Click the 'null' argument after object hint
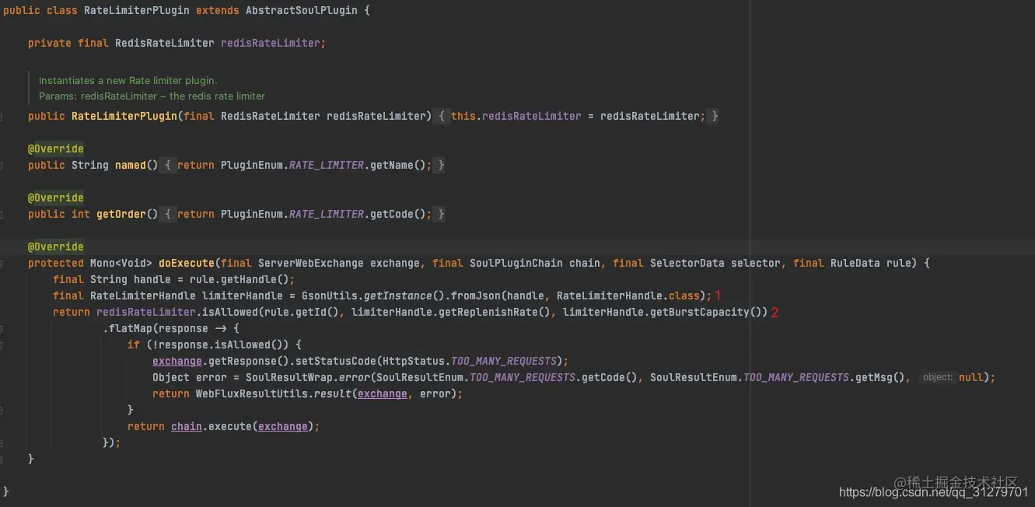The image size is (1035, 507). (x=970, y=377)
